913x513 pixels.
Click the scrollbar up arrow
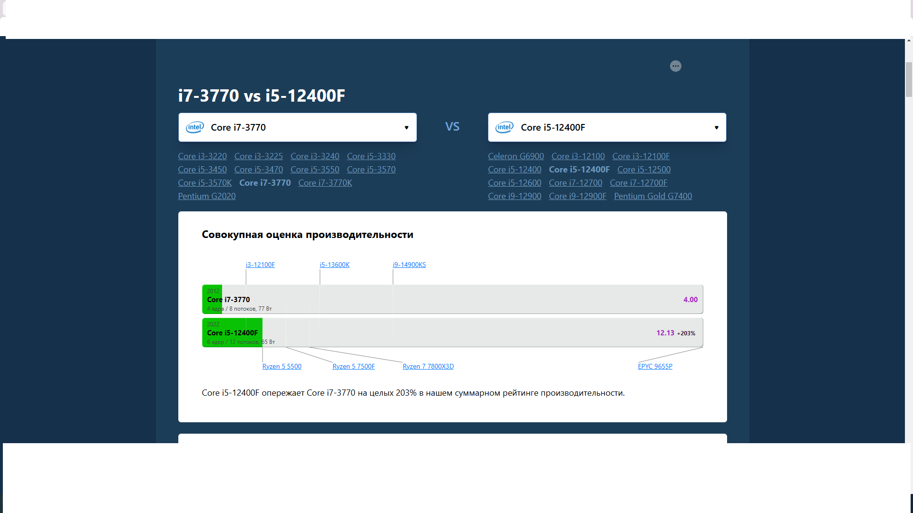point(909,41)
